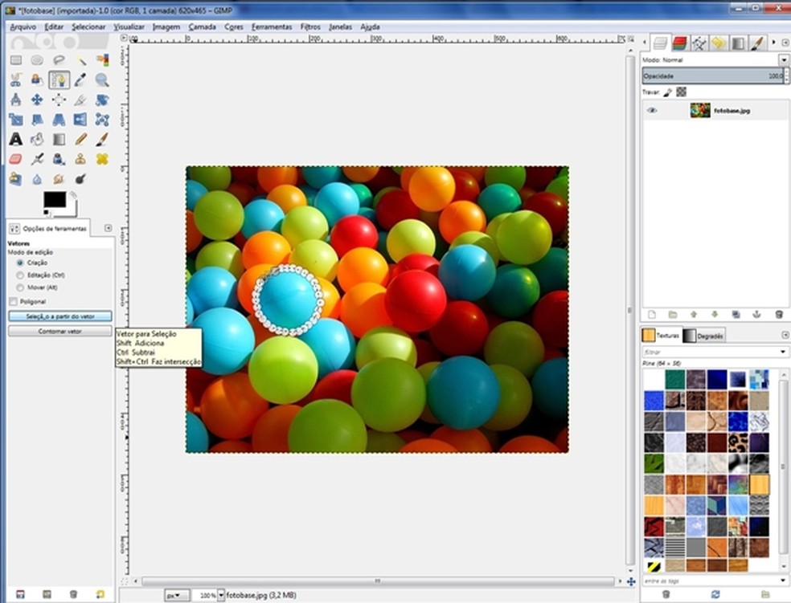Open the Filtros menu
The width and height of the screenshot is (791, 603).
pyautogui.click(x=310, y=26)
